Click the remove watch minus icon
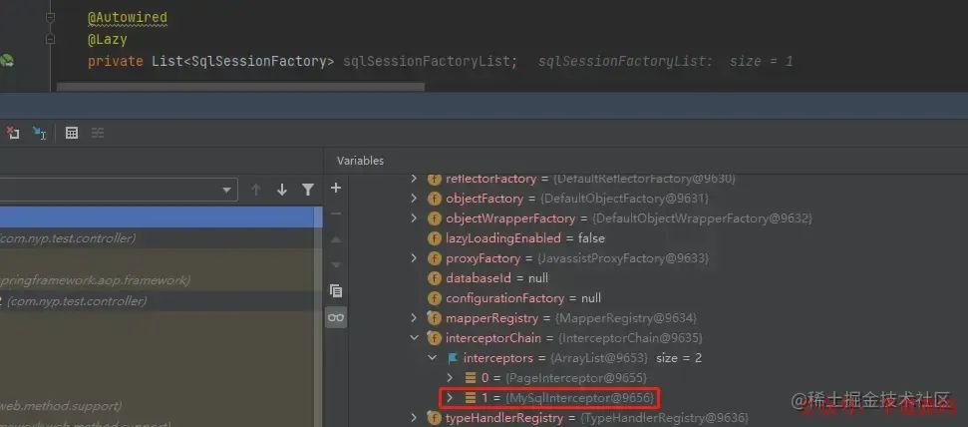Viewport: 968px width, 427px height. [x=336, y=213]
